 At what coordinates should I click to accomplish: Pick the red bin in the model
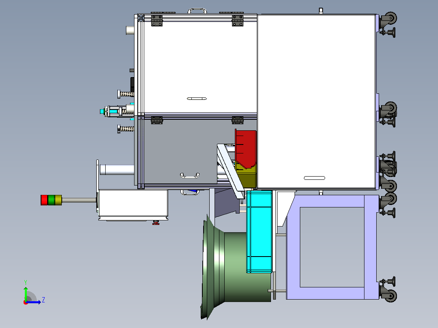tap(245, 149)
